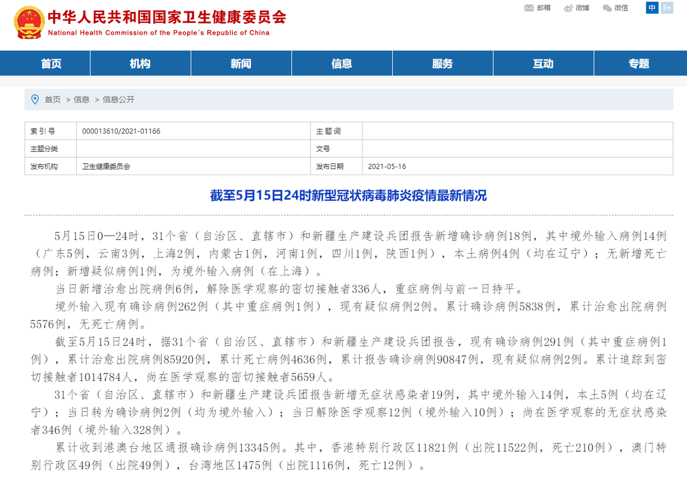Image resolution: width=687 pixels, height=480 pixels.
Task: Open the 服务 navigation menu
Action: coord(443,63)
